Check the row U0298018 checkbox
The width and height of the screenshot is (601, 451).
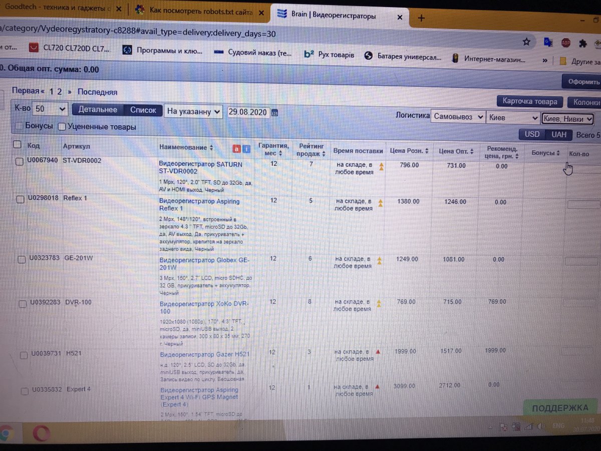21,199
